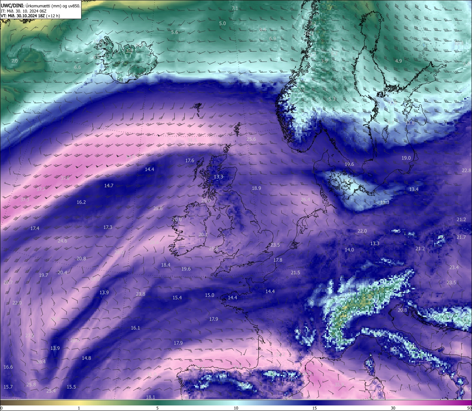Click the map value 7.0

[14, 61]
